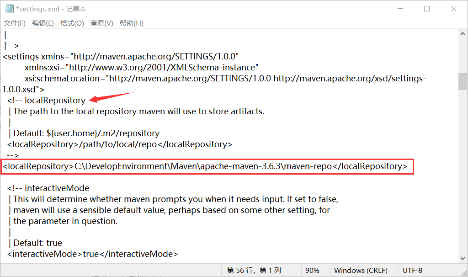The height and width of the screenshot is (277, 468).
Task: Click the scroll up arrow
Action: 463,34
